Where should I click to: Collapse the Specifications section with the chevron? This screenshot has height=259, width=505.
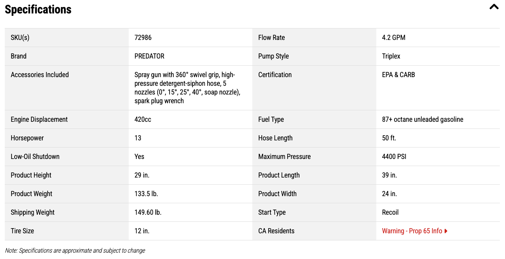click(494, 7)
